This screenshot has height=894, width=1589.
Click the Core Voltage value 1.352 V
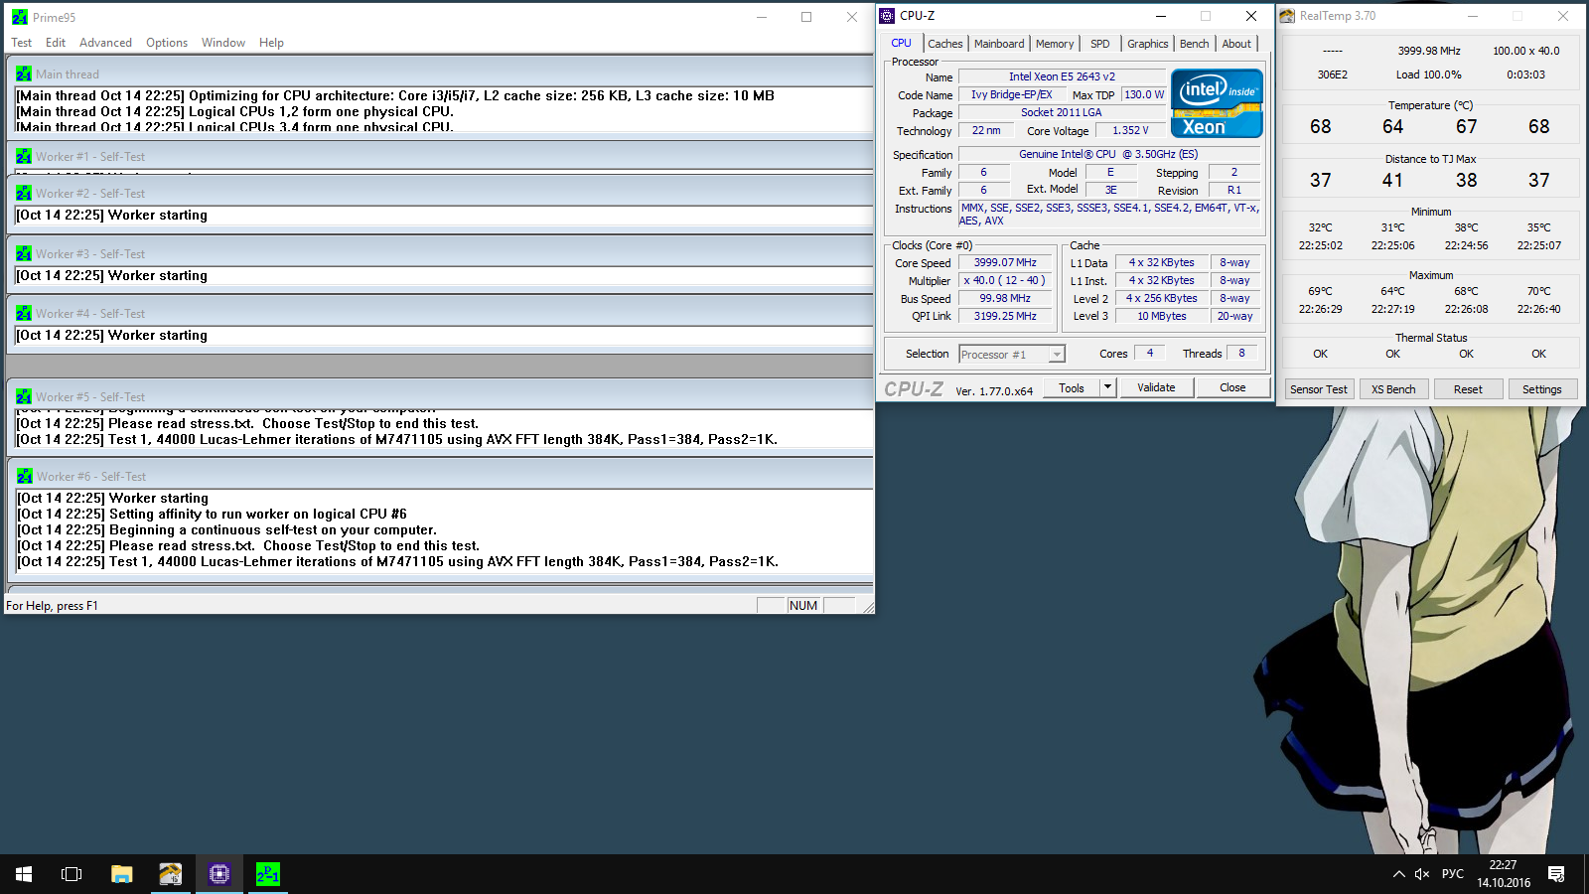(x=1130, y=130)
